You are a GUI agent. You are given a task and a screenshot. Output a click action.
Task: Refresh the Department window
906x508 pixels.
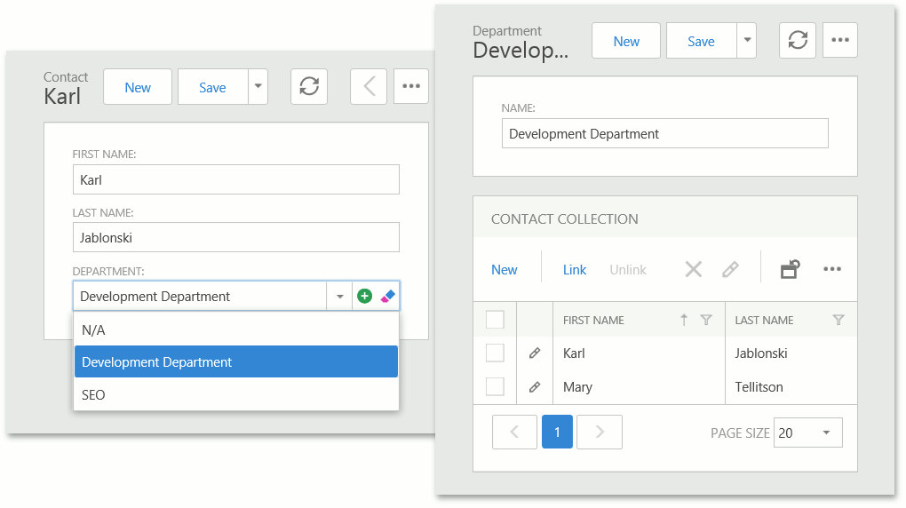click(798, 41)
